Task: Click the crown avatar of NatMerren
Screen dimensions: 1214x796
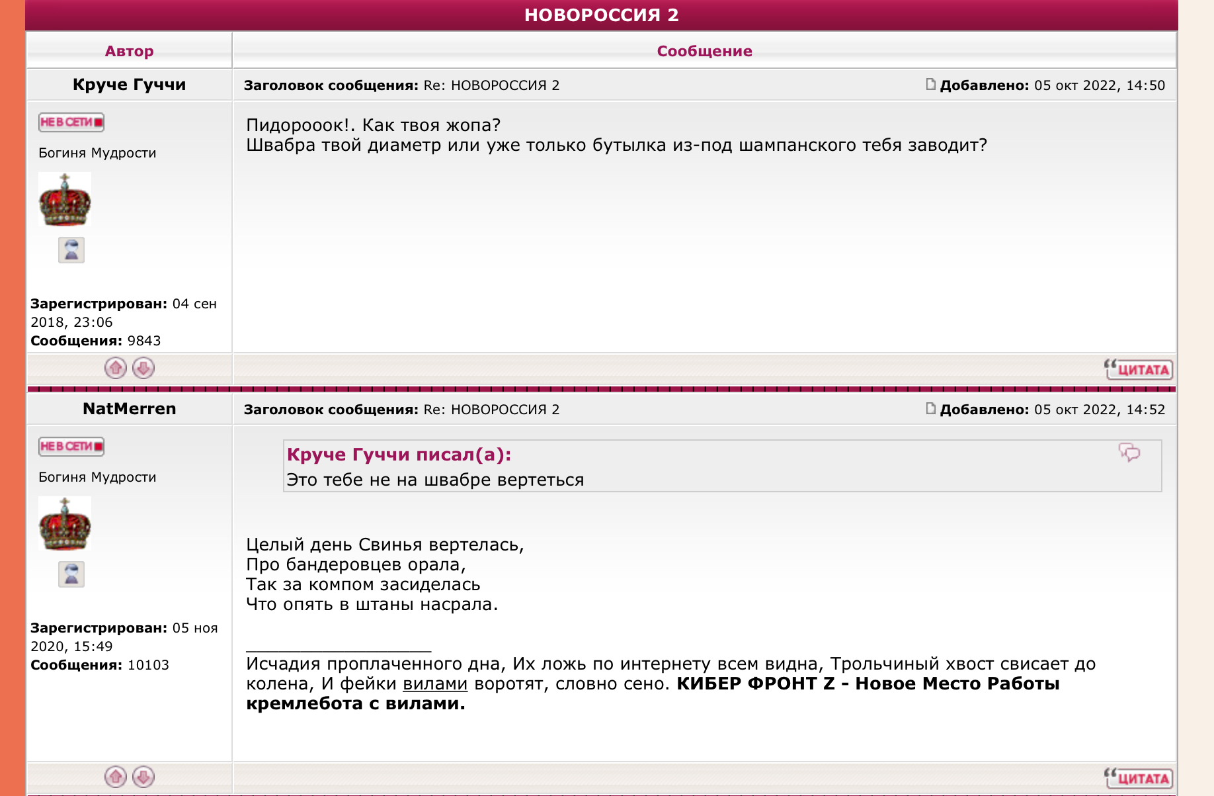Action: pos(65,523)
